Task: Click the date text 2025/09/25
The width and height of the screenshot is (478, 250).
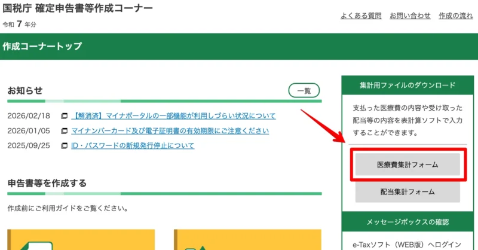Action: coord(29,145)
